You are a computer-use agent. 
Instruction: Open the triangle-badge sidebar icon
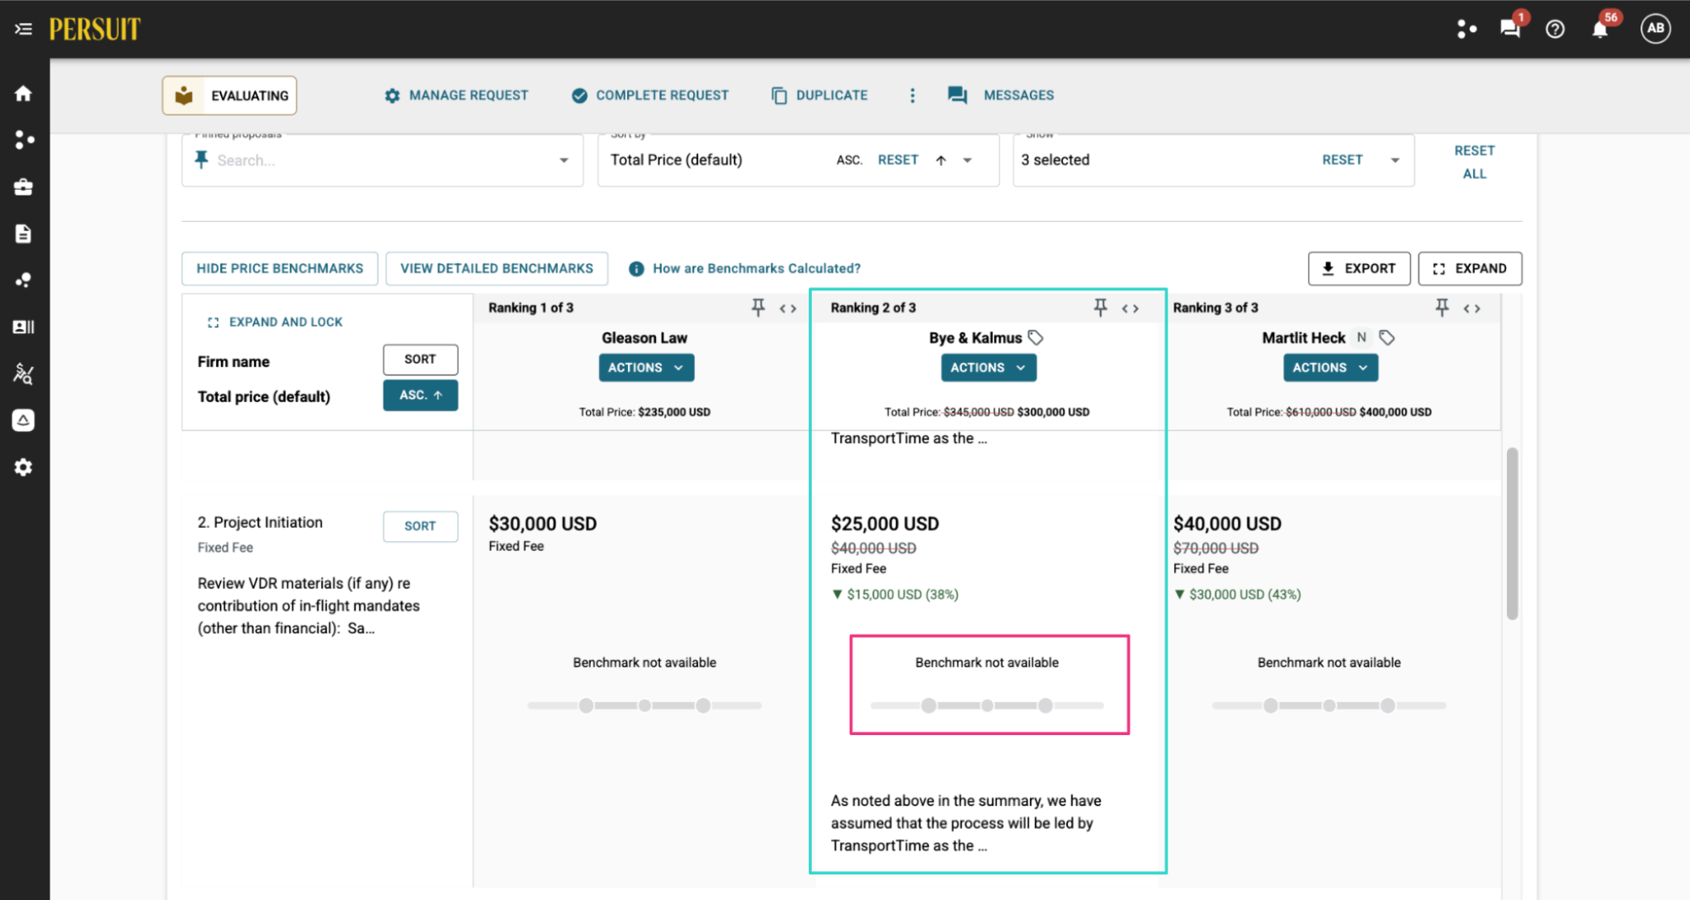coord(23,421)
